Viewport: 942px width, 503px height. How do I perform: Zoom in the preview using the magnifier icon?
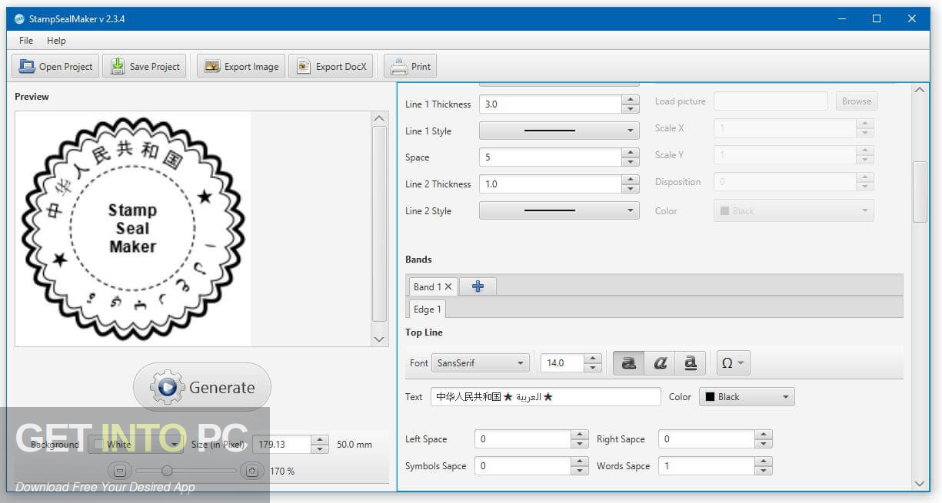click(x=252, y=470)
